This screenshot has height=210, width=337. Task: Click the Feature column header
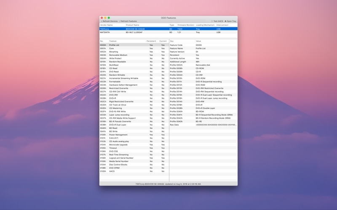[127, 41]
